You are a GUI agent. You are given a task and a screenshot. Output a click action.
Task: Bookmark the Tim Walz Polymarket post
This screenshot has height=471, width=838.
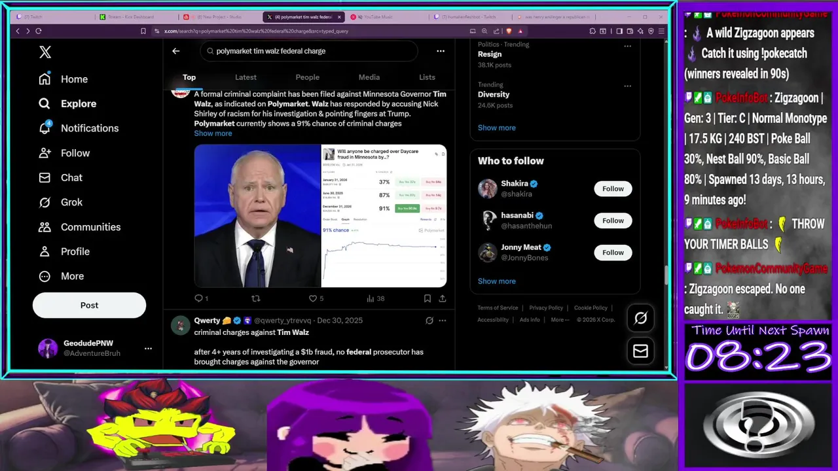tap(428, 298)
